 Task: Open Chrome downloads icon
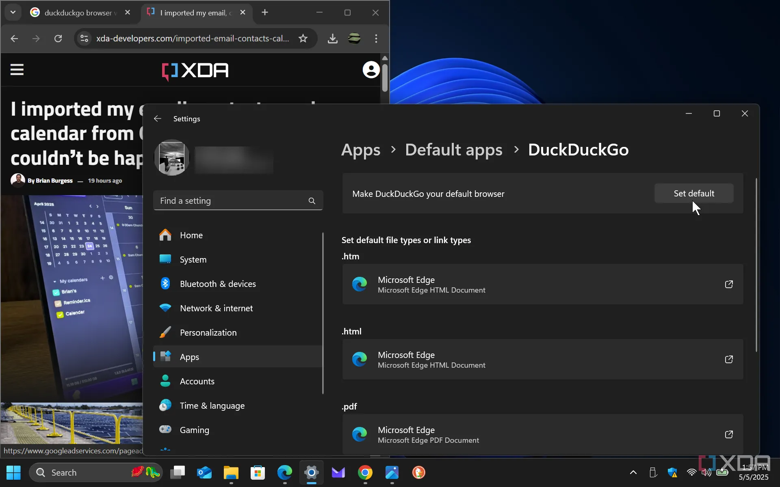point(333,39)
